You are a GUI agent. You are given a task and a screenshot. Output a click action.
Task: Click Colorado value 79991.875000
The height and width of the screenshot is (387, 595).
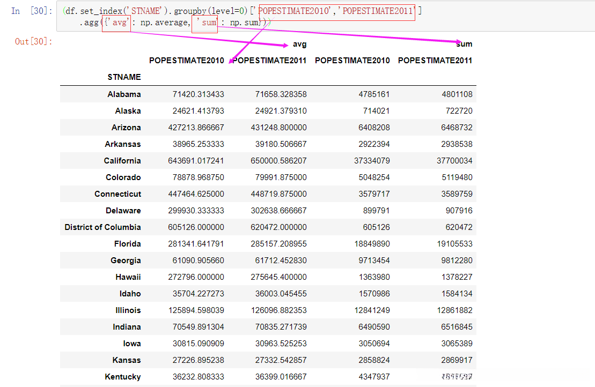tap(281, 177)
